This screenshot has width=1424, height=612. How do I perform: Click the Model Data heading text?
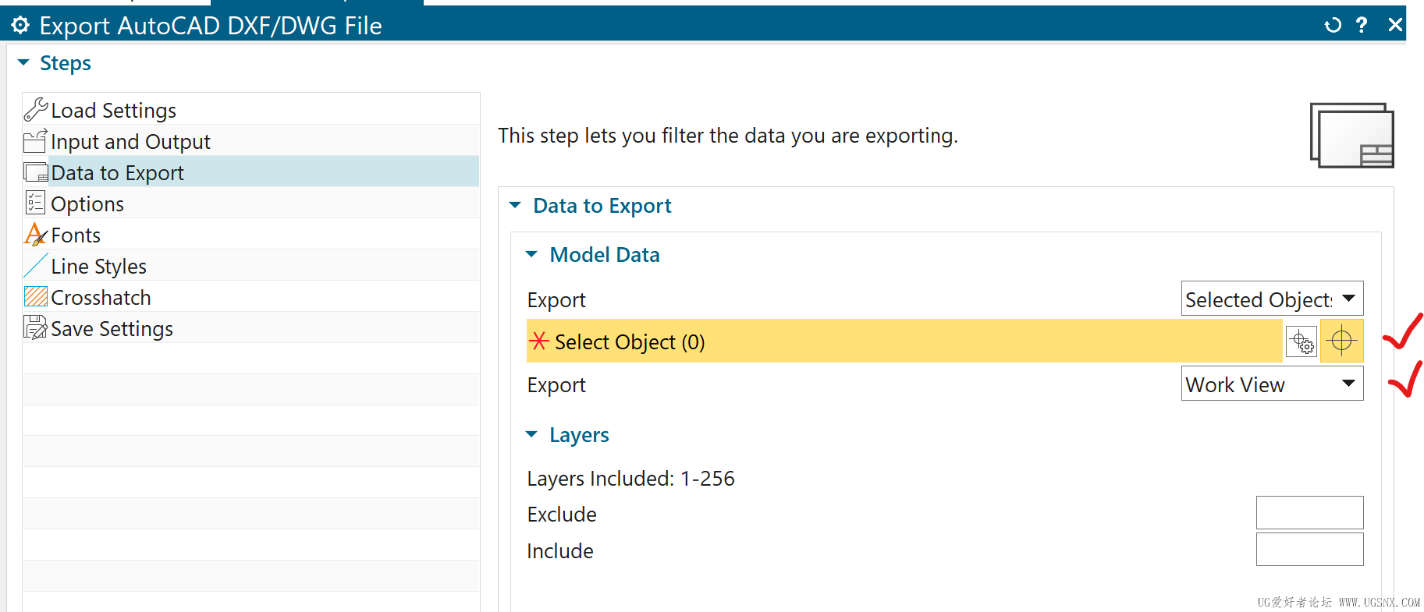click(x=605, y=255)
